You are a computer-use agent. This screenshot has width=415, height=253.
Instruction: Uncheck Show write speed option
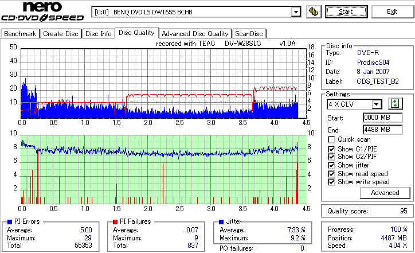pos(331,182)
